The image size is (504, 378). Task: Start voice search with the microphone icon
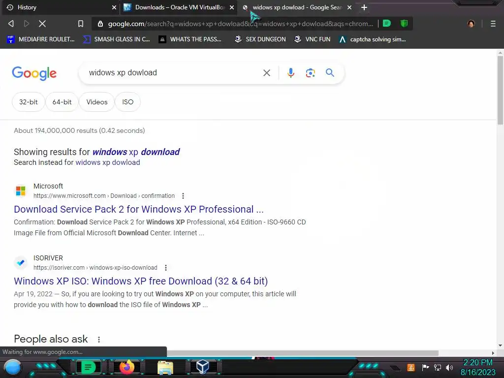[x=290, y=73]
